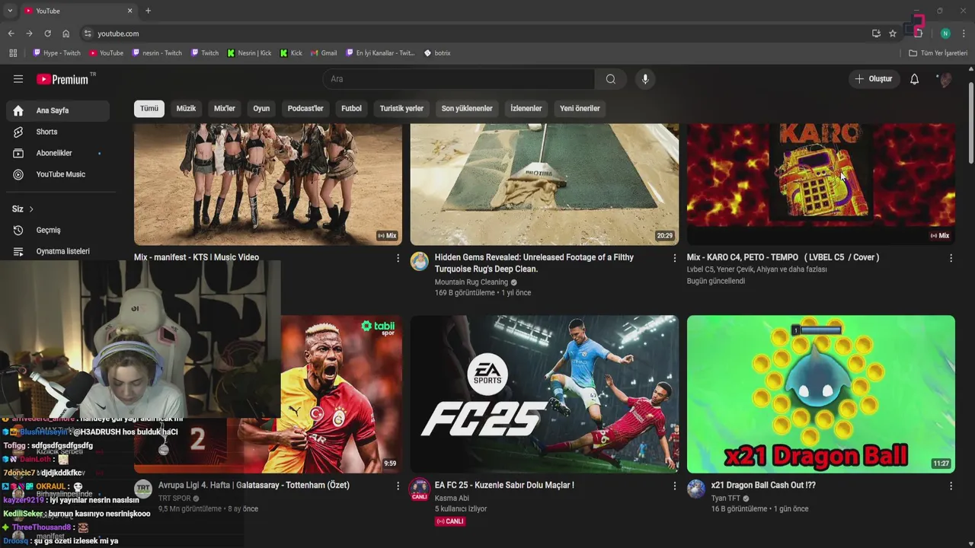Image resolution: width=975 pixels, height=548 pixels.
Task: Click the YouTube Premium logo
Action: point(62,79)
